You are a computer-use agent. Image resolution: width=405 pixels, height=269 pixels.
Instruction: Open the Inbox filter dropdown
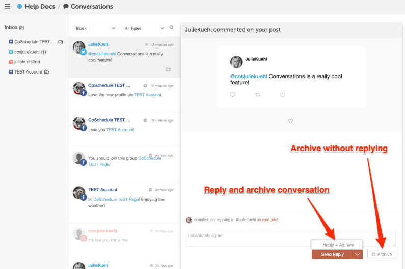(x=96, y=28)
